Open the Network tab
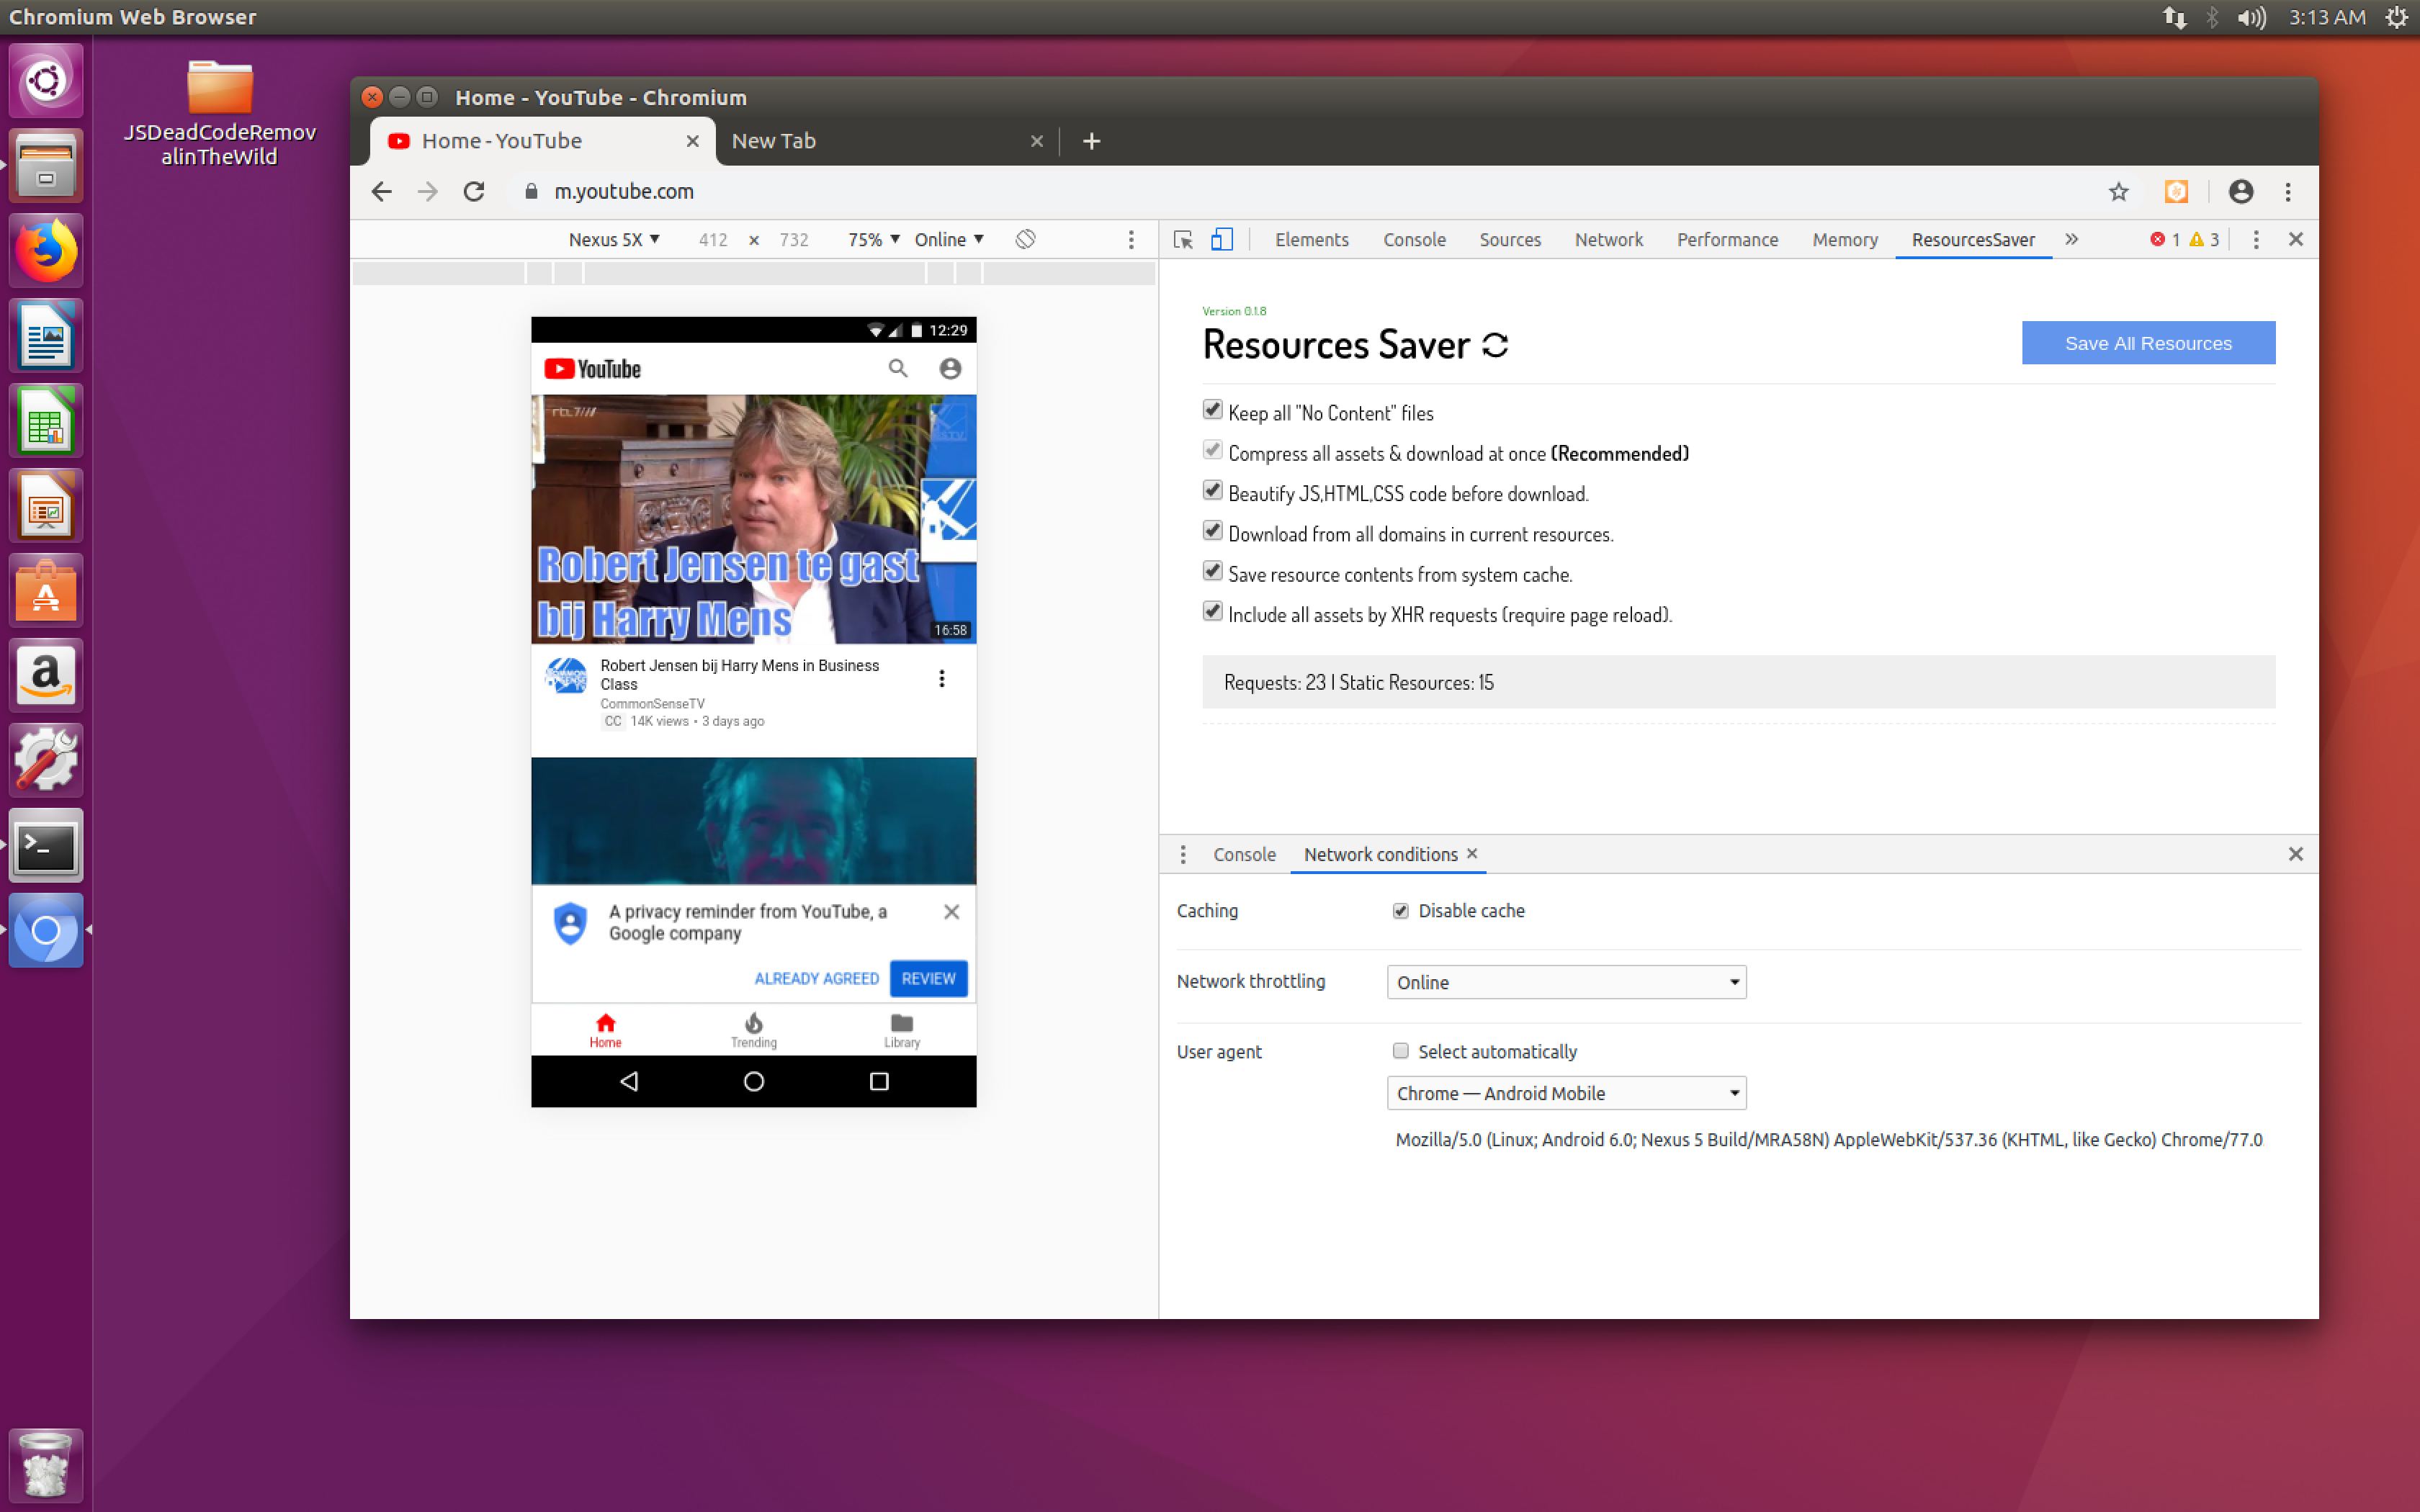 pyautogui.click(x=1608, y=240)
